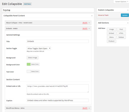Add a new Embed section

(x=112, y=33)
